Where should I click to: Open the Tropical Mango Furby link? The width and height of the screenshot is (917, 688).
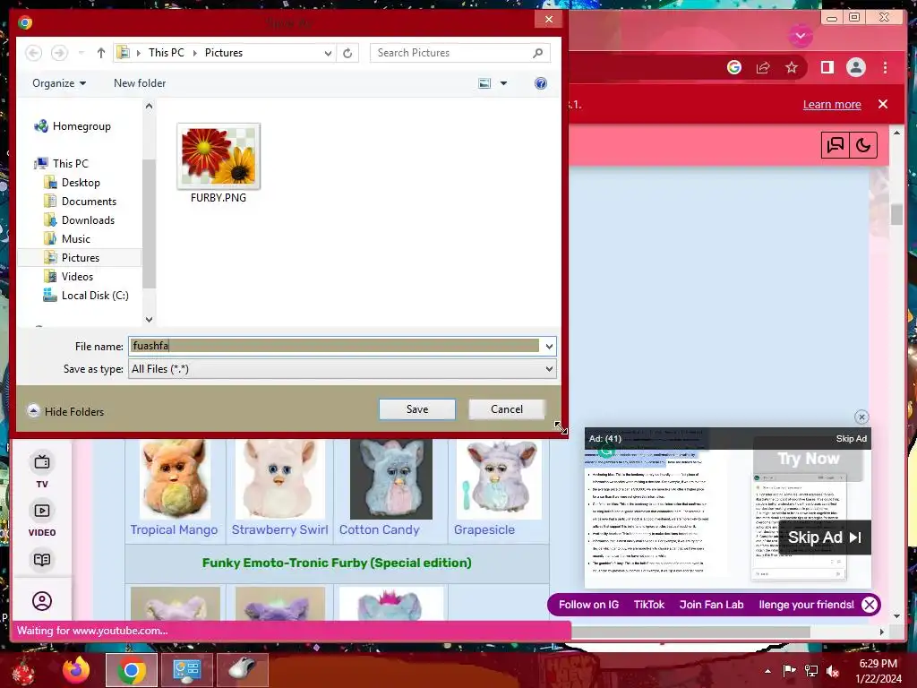174,530
